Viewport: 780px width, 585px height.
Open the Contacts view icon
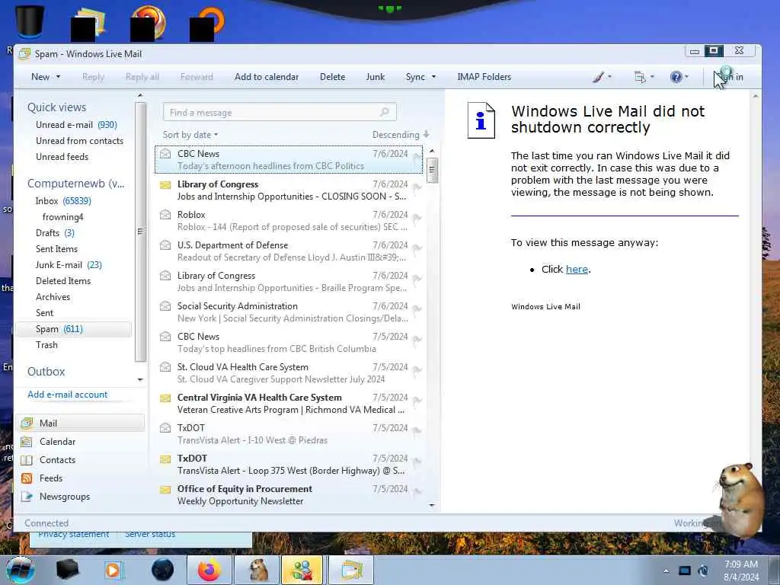coord(27,460)
